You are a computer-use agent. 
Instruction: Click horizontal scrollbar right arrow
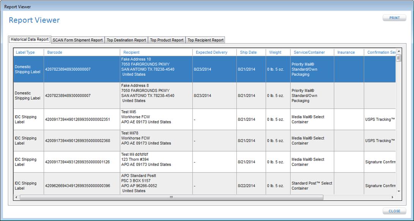[x=393, y=197]
